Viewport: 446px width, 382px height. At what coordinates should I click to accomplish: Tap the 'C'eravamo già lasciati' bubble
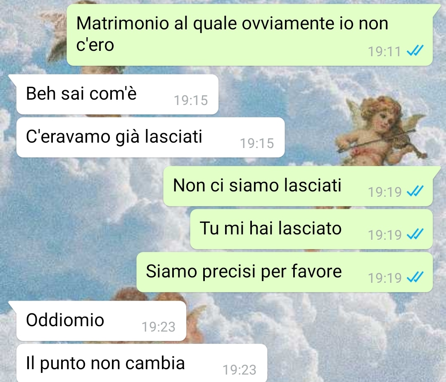[x=150, y=137]
